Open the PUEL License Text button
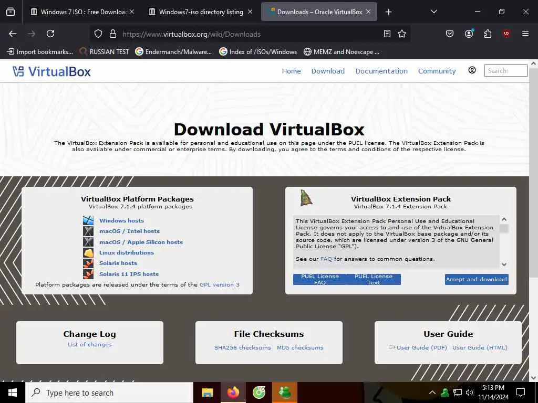The width and height of the screenshot is (538, 403). [374, 279]
